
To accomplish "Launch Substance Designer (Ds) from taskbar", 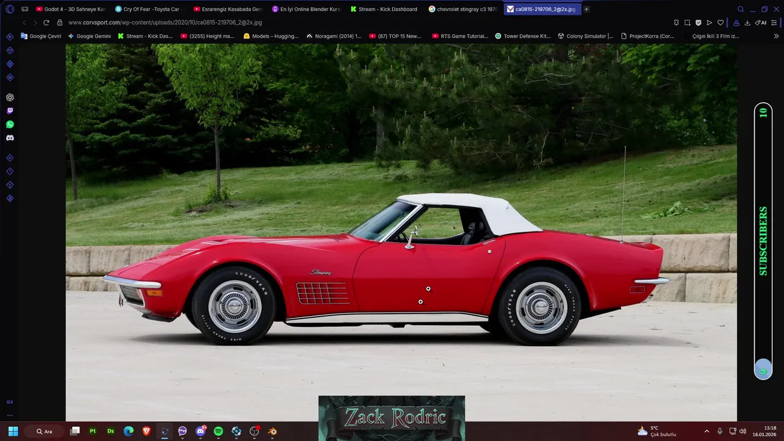I will click(111, 431).
